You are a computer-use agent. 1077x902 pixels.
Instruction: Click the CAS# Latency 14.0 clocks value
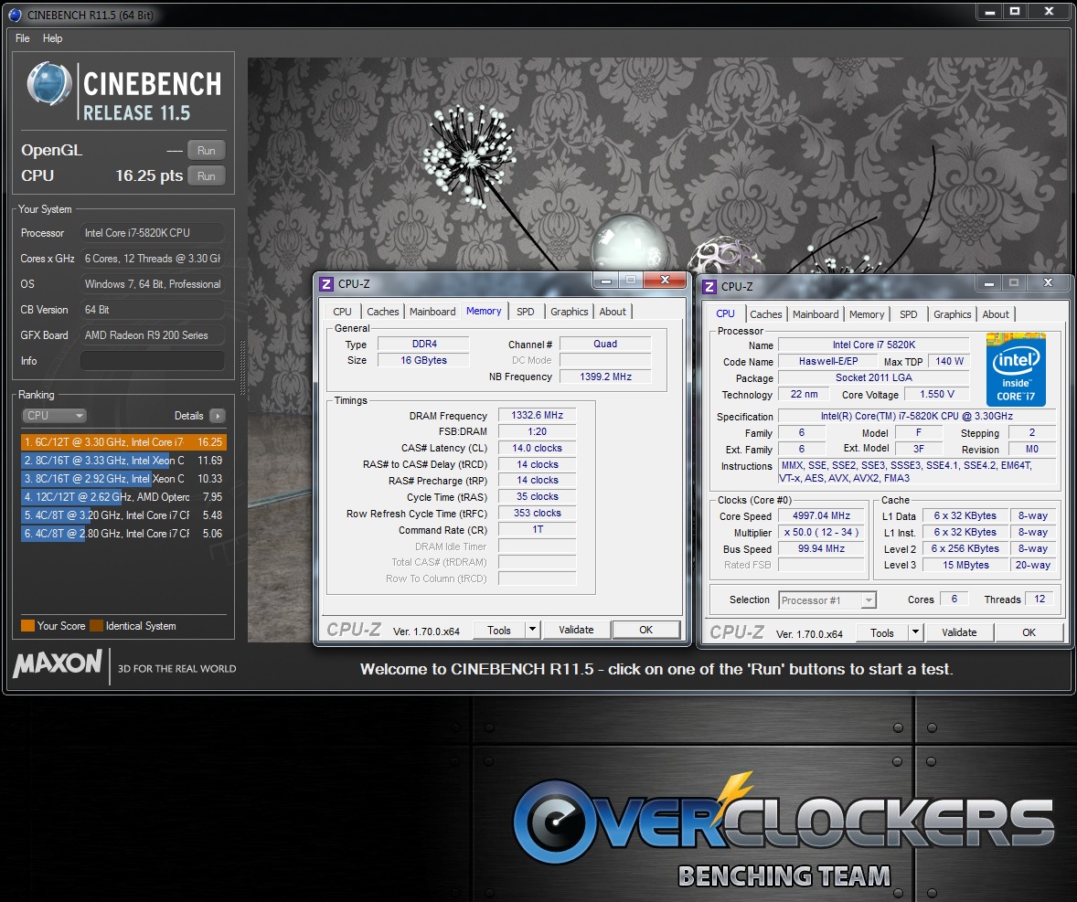537,448
